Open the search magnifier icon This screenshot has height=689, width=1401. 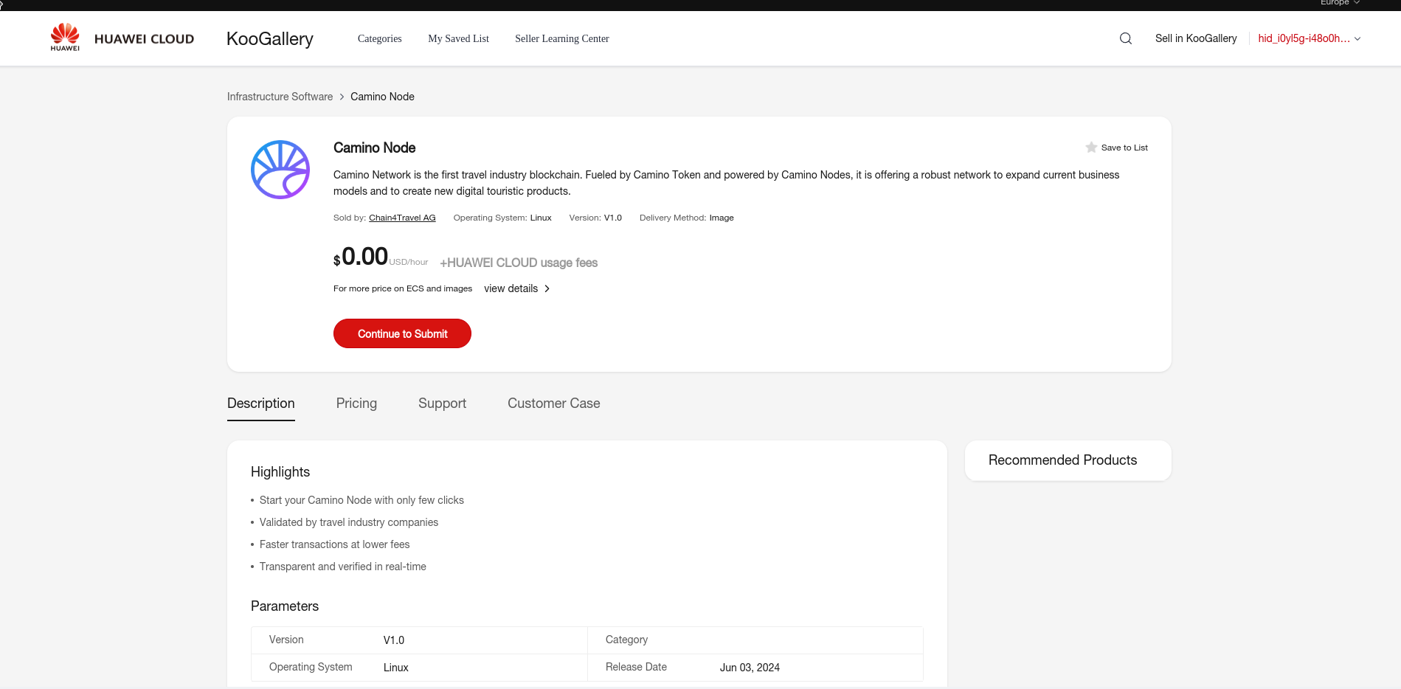(1125, 38)
